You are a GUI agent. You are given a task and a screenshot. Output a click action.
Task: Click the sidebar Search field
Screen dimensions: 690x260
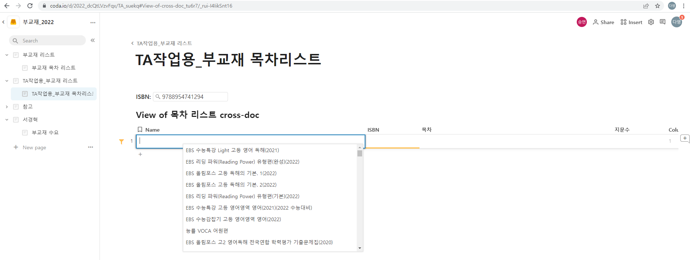pos(47,41)
